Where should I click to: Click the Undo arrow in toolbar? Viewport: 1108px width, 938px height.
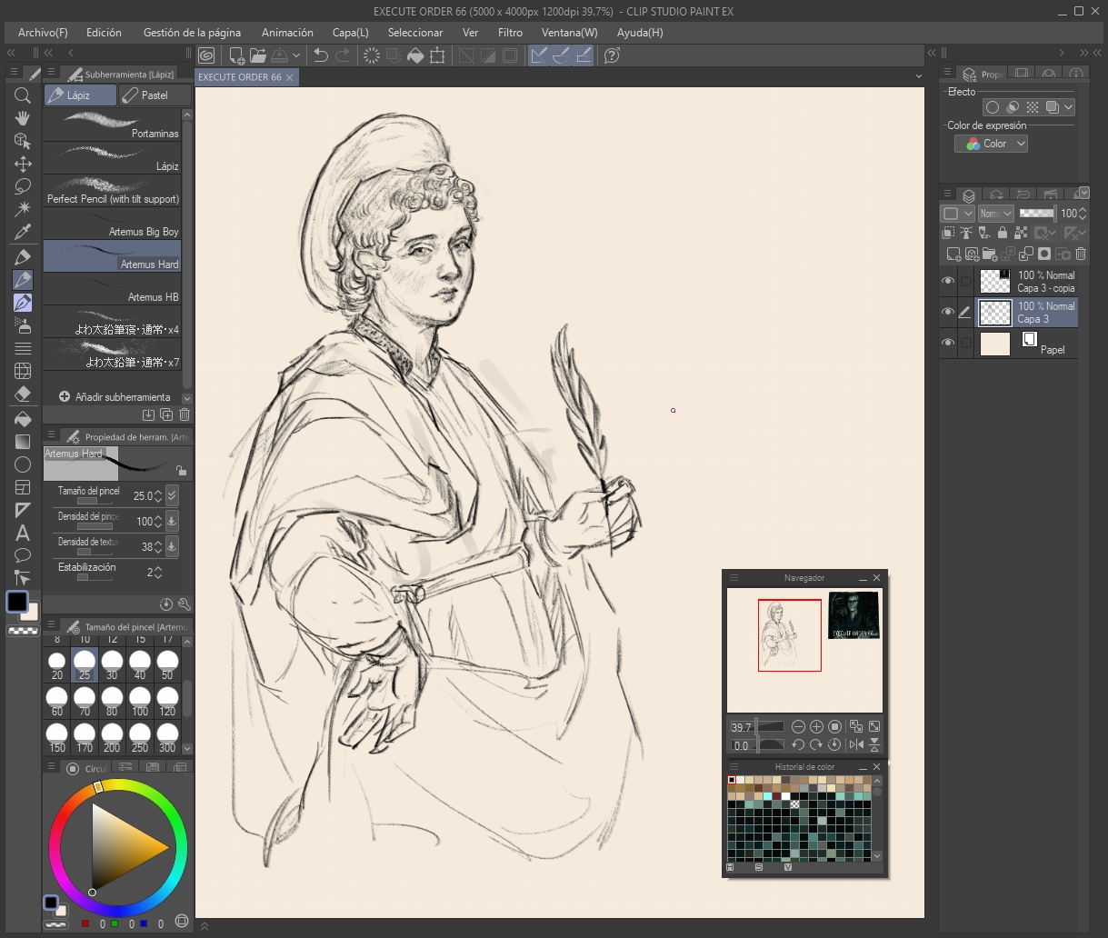coord(320,55)
